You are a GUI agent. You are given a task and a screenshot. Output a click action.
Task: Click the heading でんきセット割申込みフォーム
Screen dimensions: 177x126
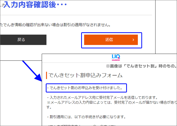click(x=85, y=75)
